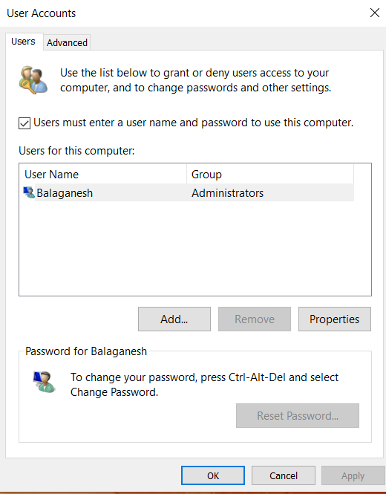Confirm with the OK button
Image resolution: width=386 pixels, height=494 pixels.
[213, 475]
